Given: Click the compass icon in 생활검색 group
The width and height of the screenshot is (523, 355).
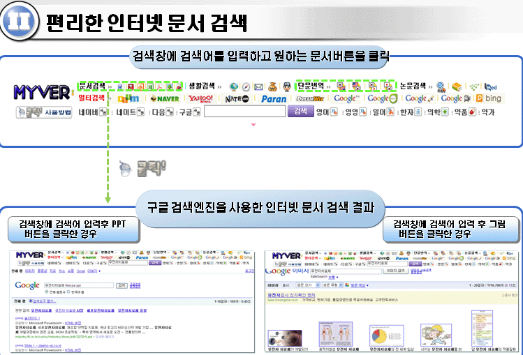Looking at the screenshot, I should coord(246,87).
